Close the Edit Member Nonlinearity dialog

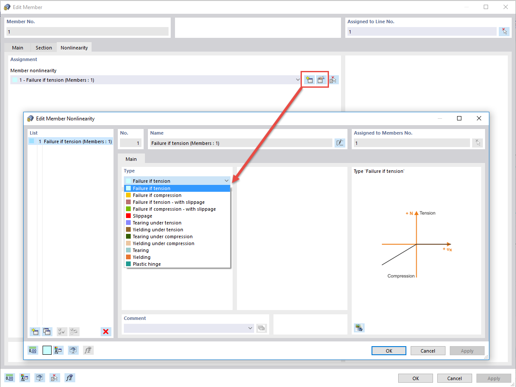click(x=479, y=118)
